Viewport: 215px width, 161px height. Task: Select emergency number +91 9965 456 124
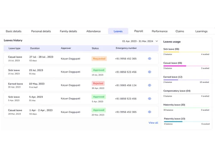pos(126,85)
